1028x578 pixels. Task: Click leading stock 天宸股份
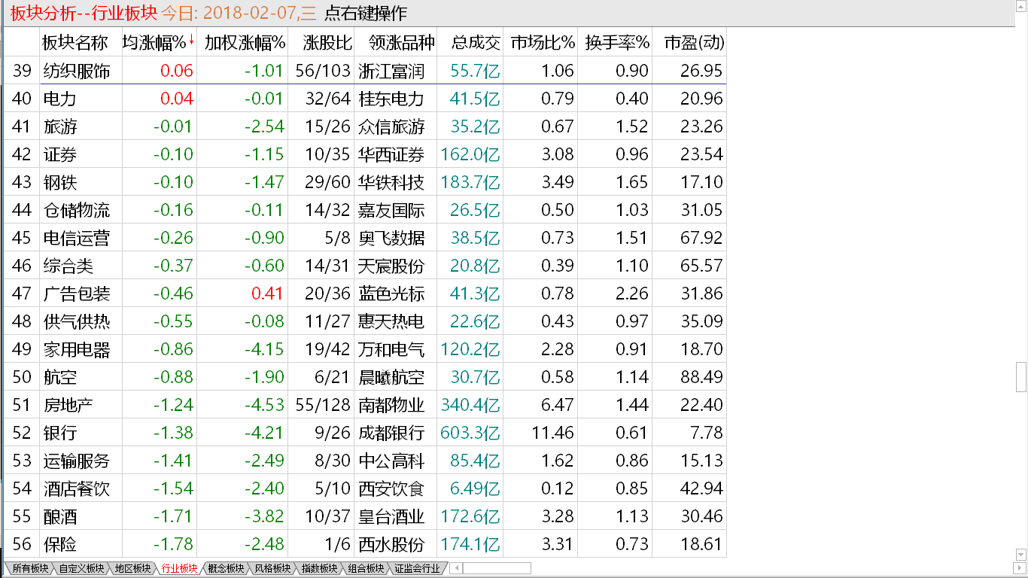[x=391, y=266]
